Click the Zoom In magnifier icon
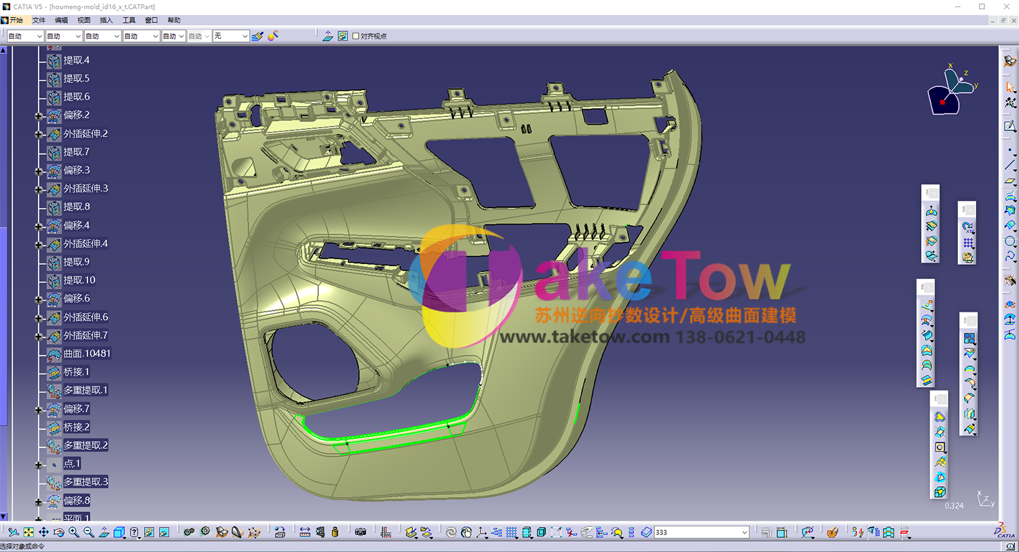This screenshot has height=552, width=1019. pos(73,532)
